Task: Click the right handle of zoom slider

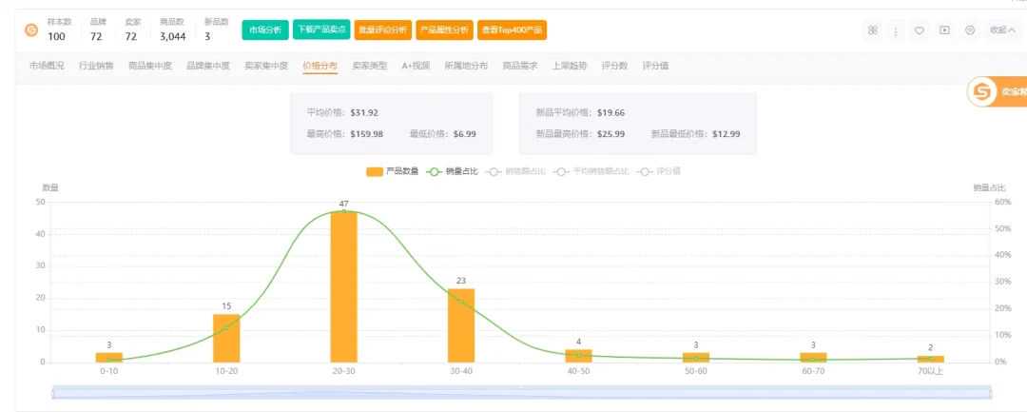Action: point(990,392)
